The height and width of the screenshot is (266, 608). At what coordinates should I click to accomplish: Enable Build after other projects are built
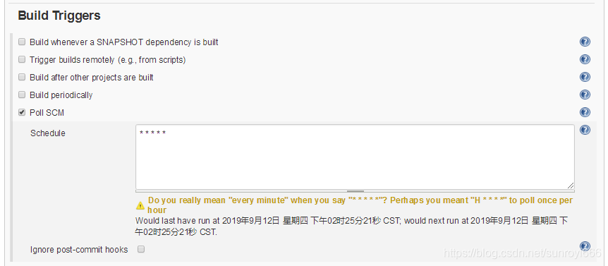coord(22,77)
